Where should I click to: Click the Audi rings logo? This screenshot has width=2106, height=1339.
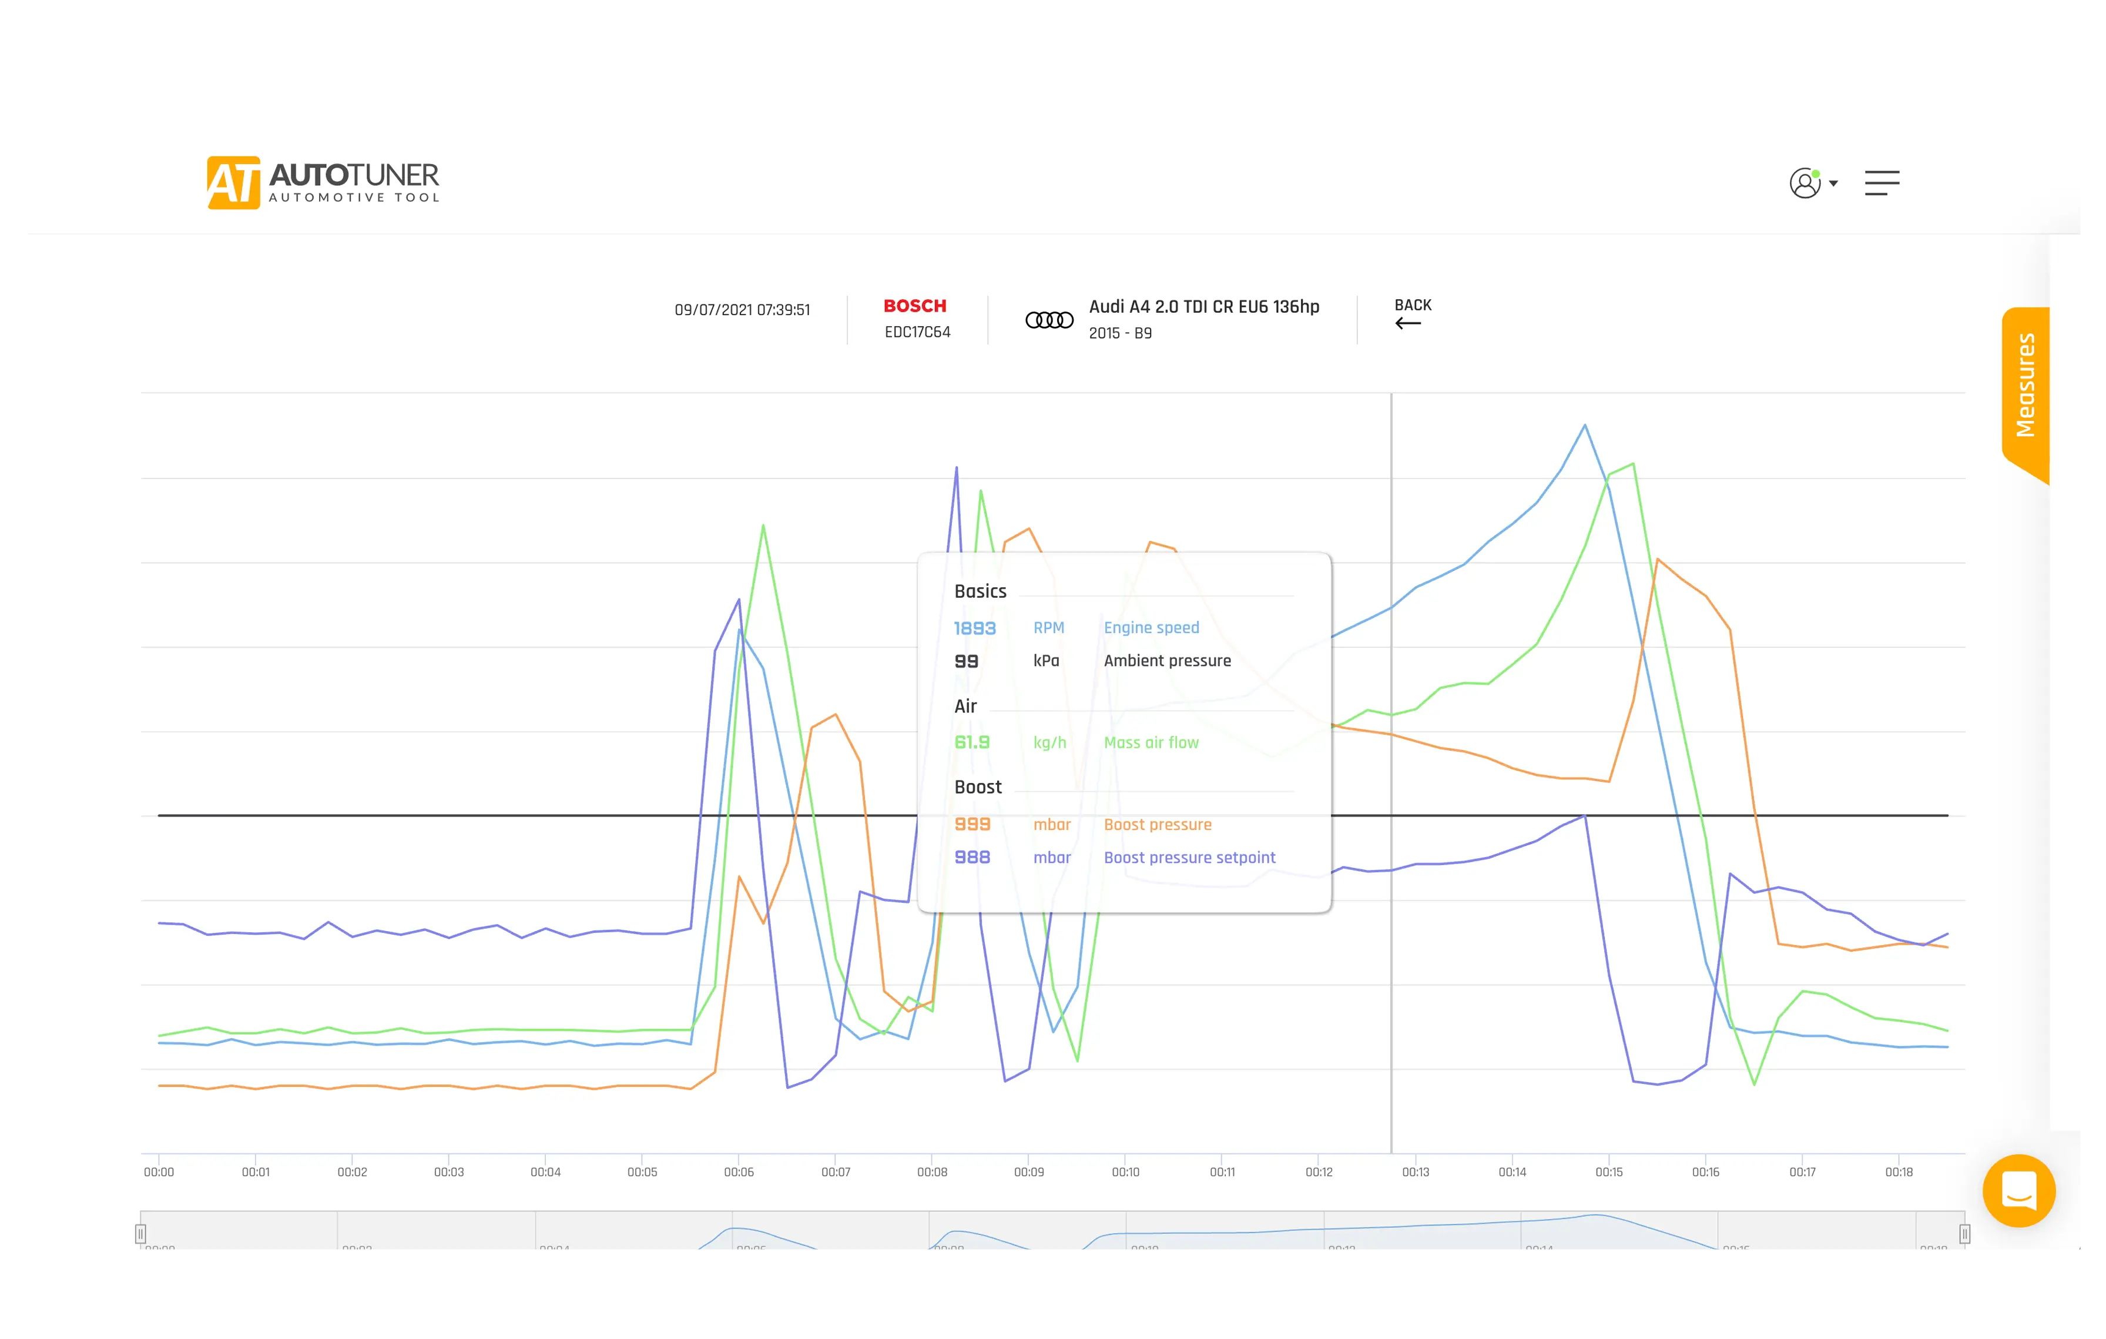tap(1049, 320)
